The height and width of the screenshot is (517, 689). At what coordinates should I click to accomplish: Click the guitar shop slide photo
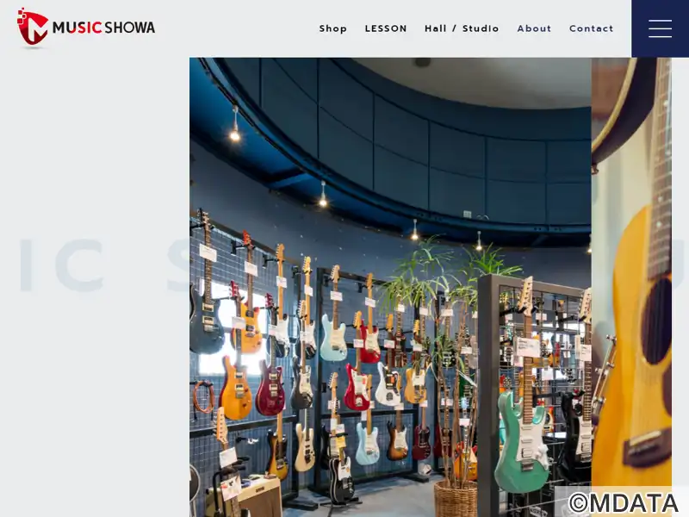390,287
